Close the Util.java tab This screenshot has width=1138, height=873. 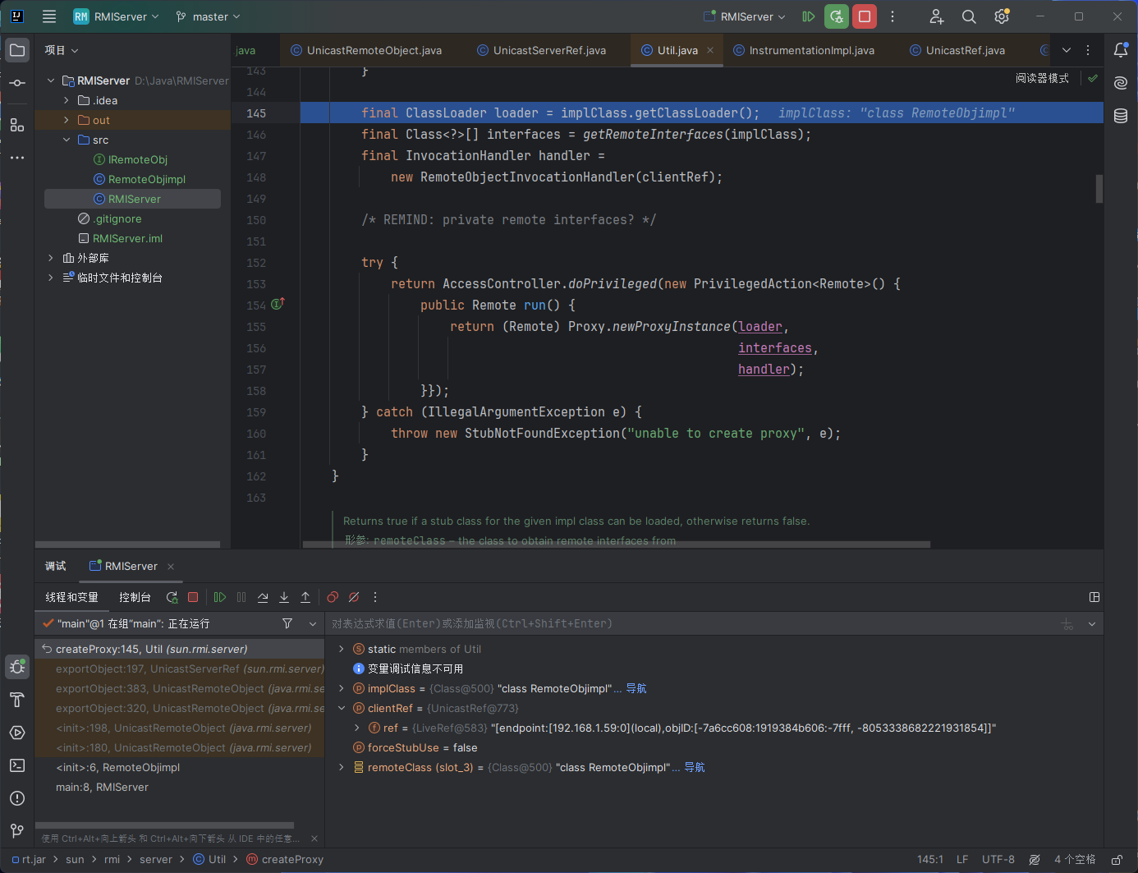(710, 50)
